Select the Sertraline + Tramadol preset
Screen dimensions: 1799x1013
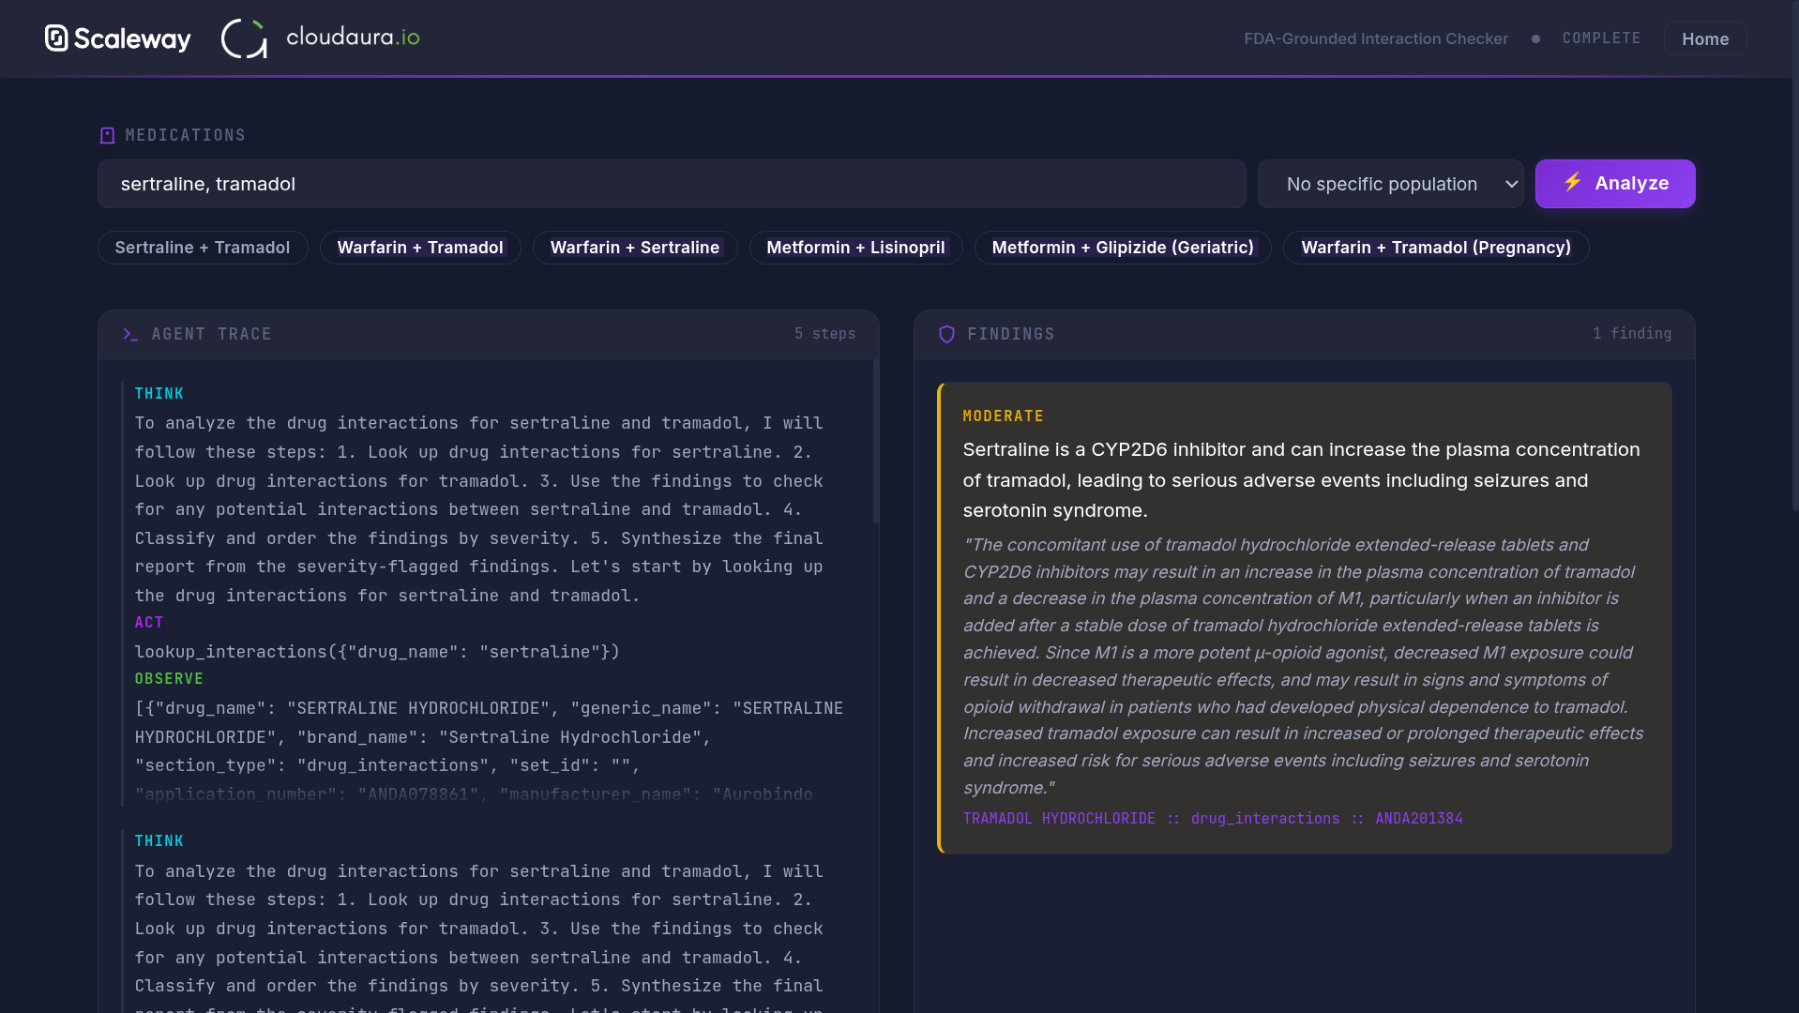[x=203, y=248]
